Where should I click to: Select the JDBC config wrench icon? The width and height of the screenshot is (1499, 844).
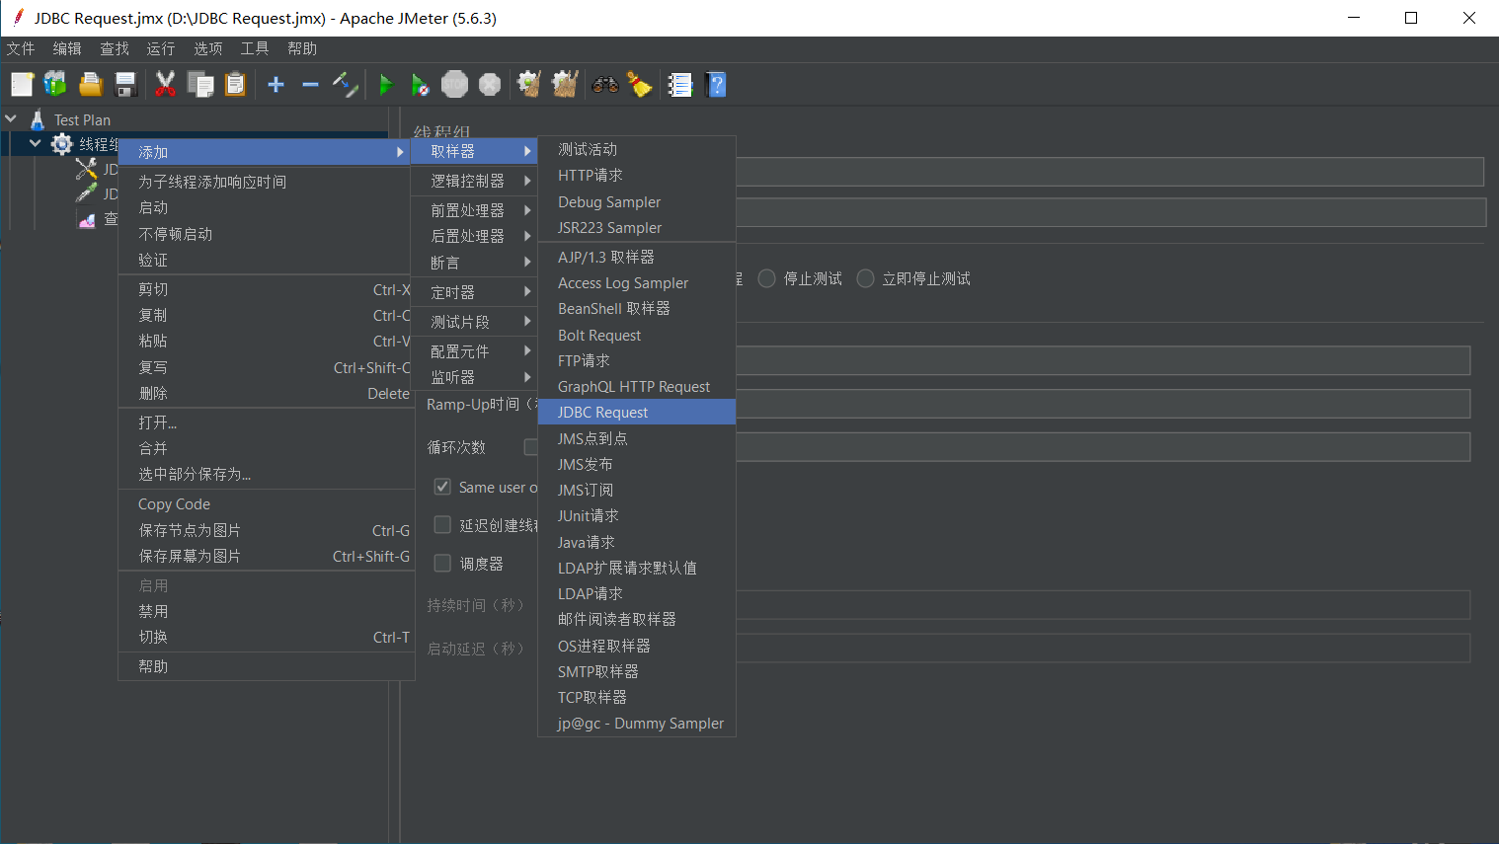(x=87, y=169)
